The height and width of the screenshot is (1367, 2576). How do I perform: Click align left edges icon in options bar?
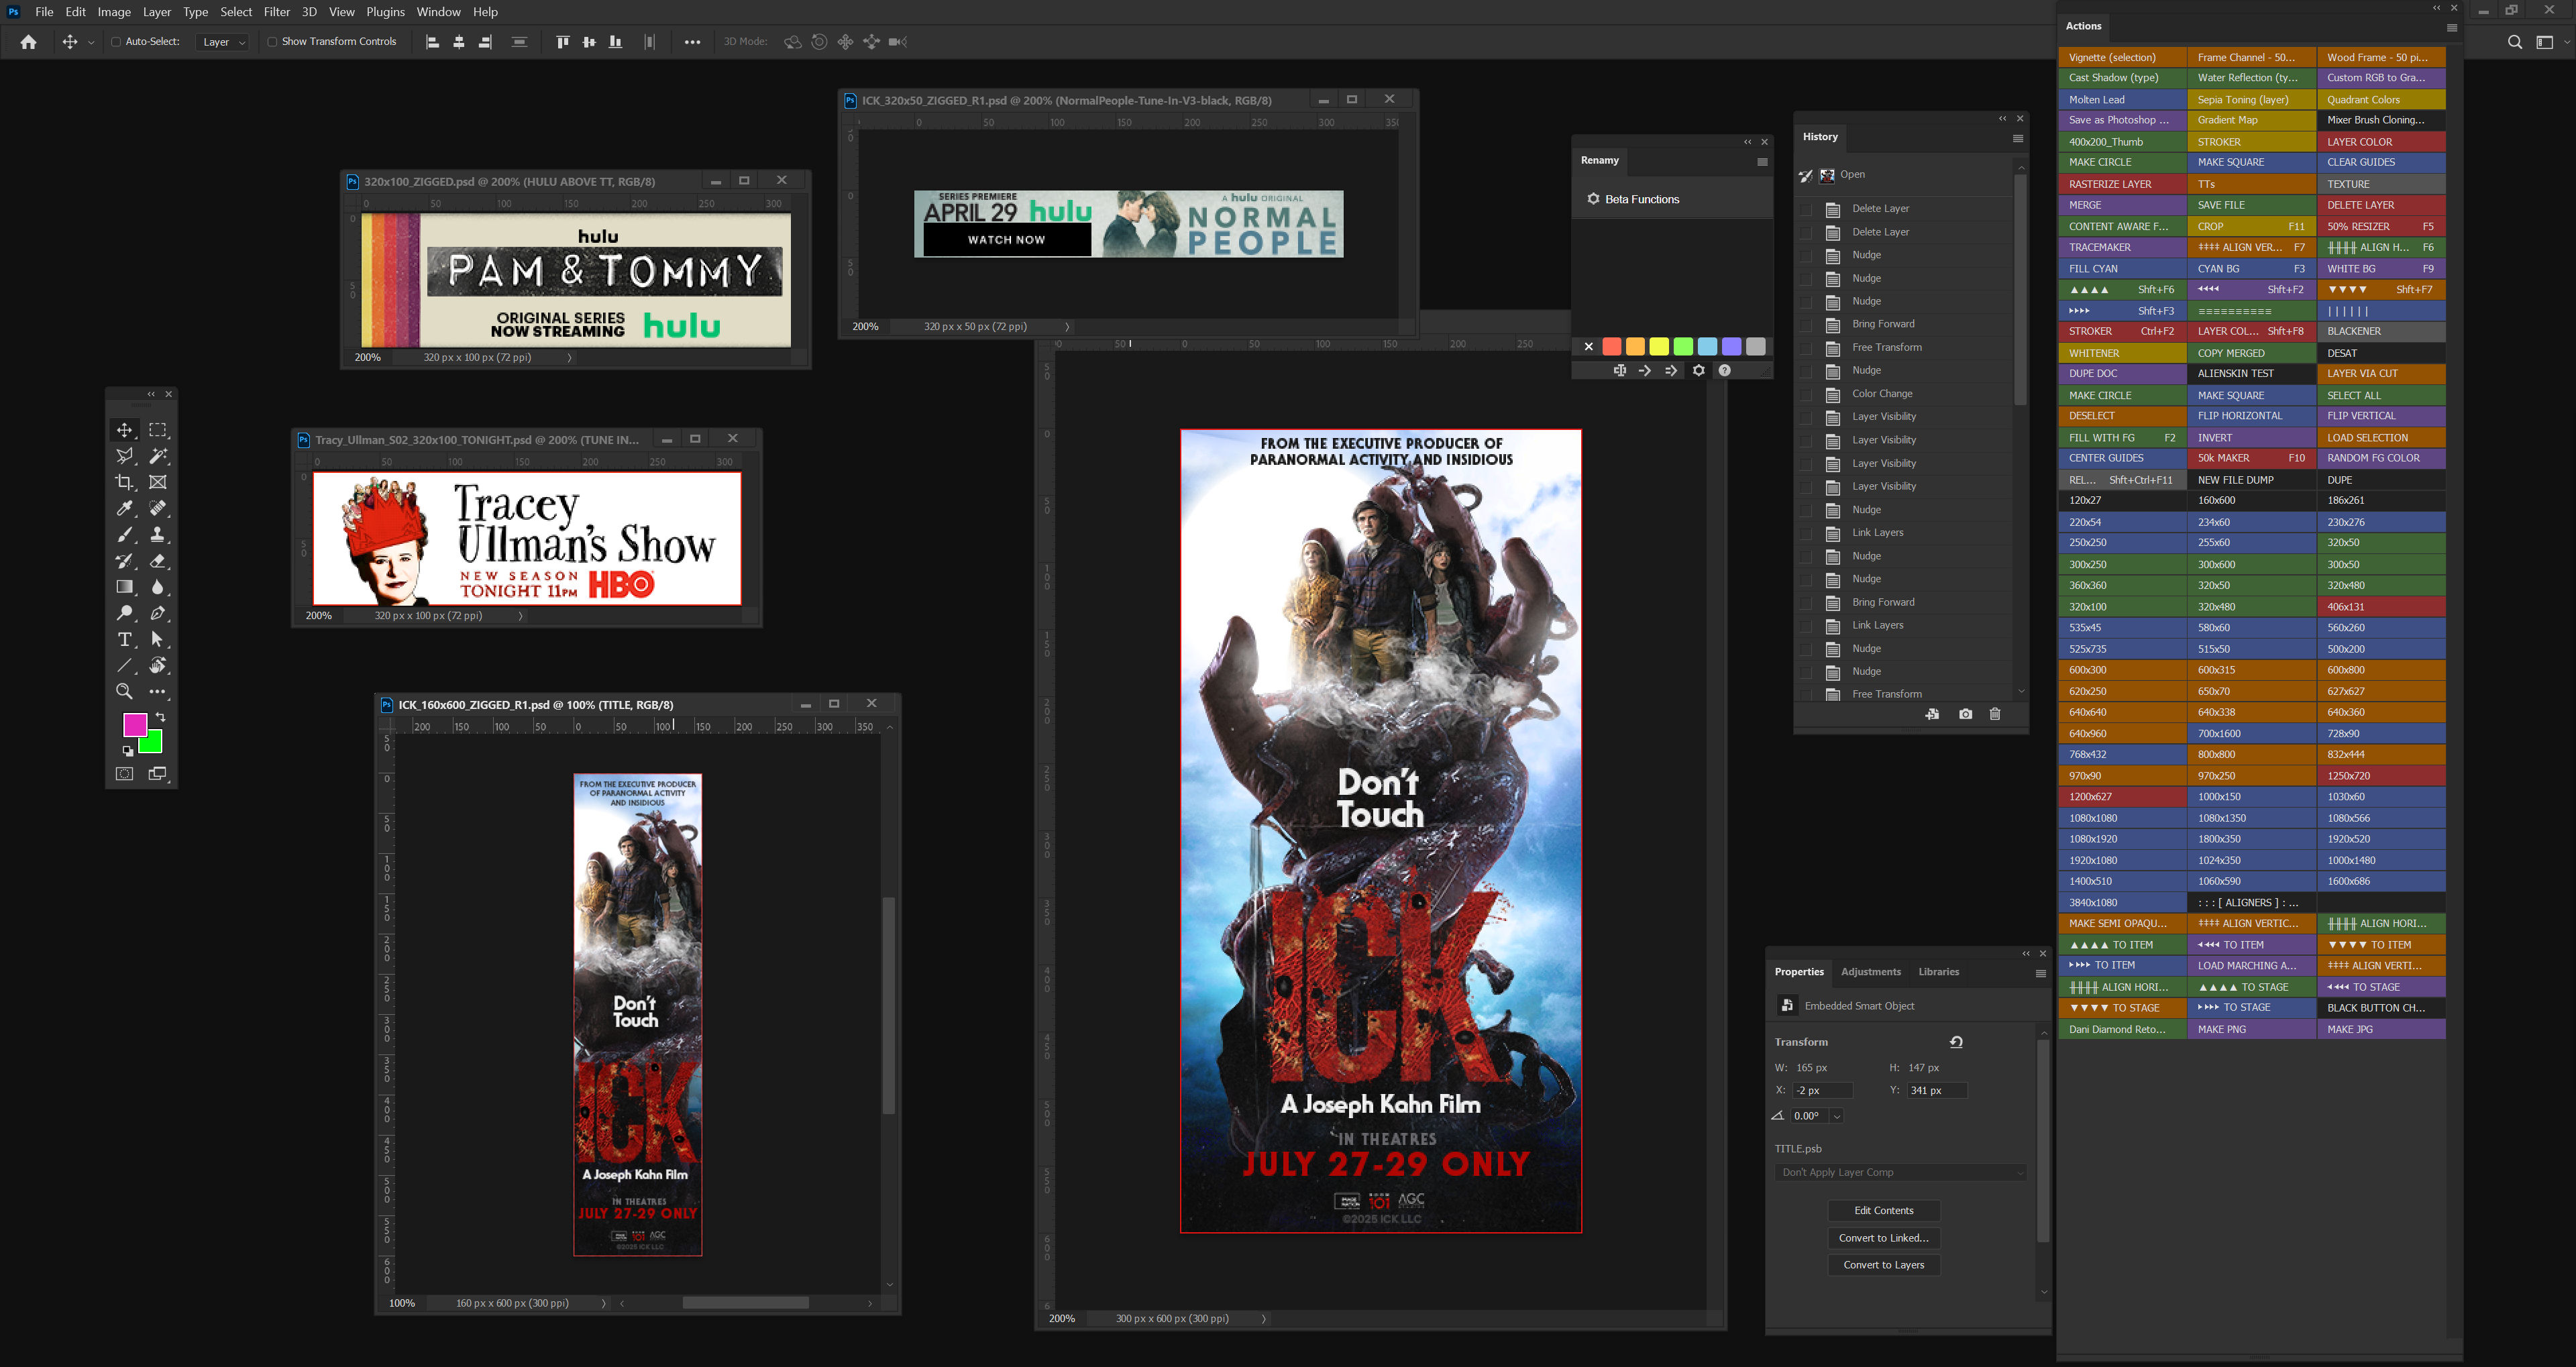point(433,42)
